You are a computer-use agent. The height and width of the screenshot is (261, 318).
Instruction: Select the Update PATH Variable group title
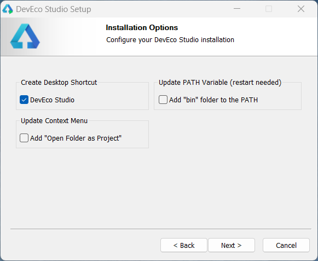(220, 83)
